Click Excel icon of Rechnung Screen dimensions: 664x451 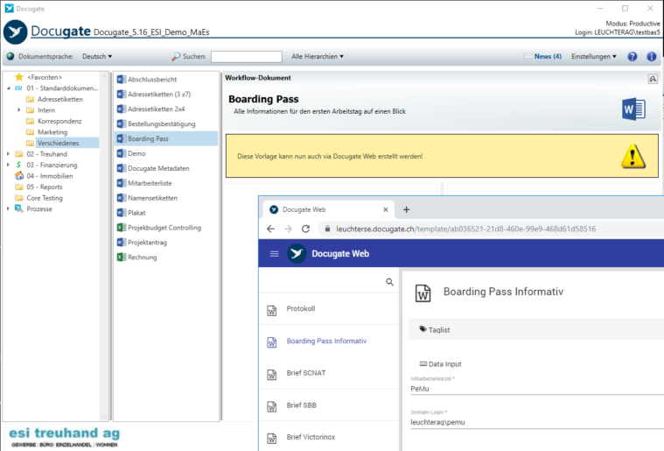point(121,257)
